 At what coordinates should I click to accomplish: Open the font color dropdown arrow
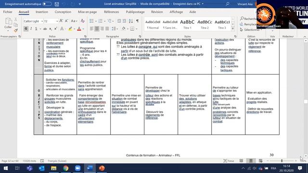pos(83,29)
